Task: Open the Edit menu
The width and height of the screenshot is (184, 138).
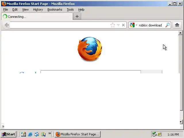Action: 15,9
